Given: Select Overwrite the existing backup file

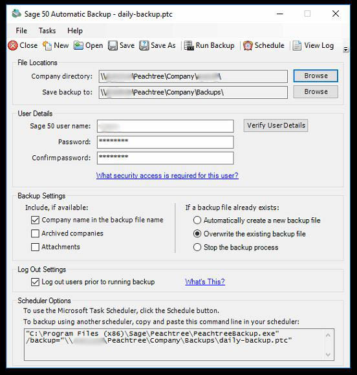Looking at the screenshot, I should tap(197, 233).
